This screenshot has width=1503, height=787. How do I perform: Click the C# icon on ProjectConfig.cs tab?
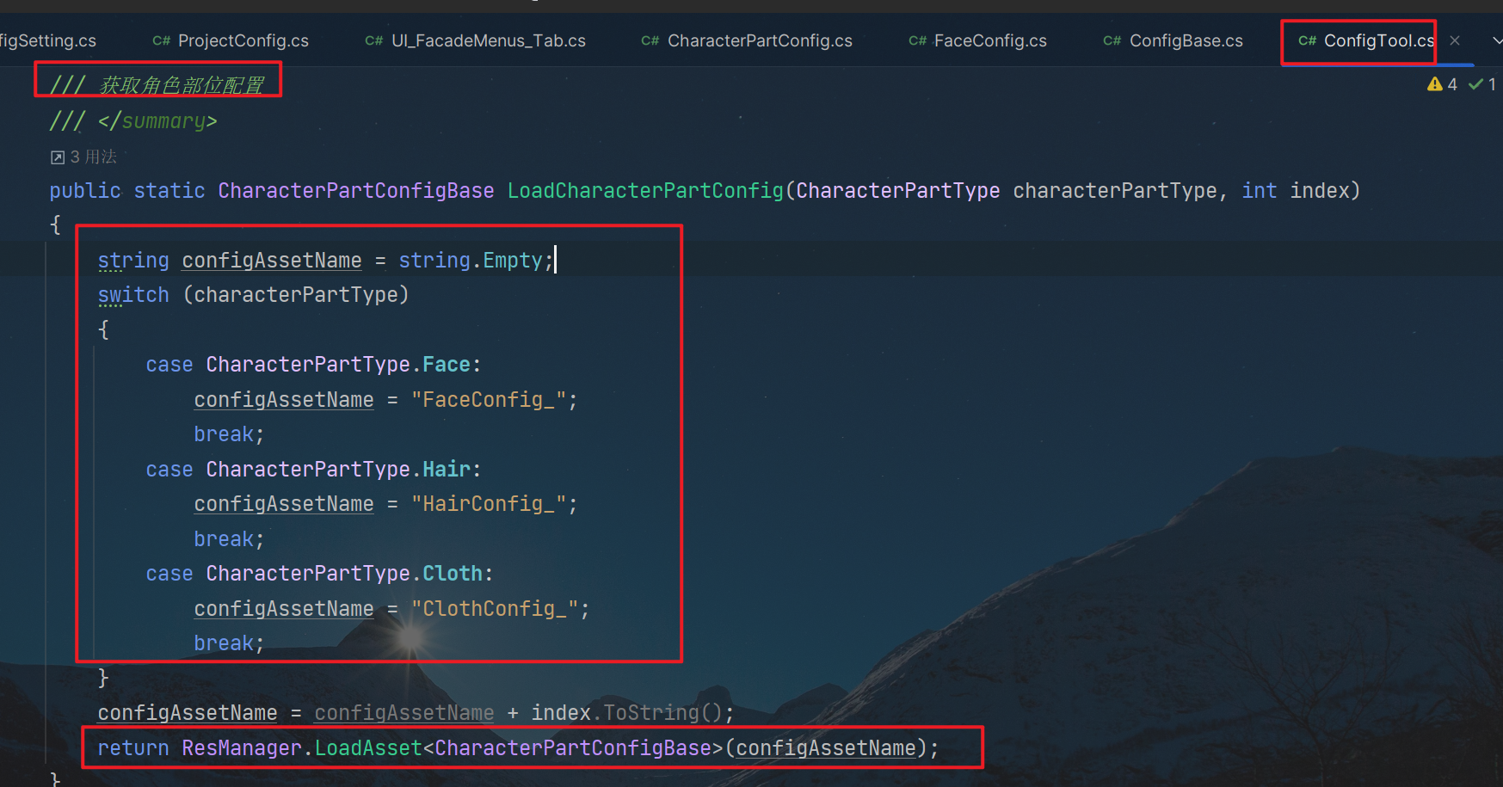[161, 41]
